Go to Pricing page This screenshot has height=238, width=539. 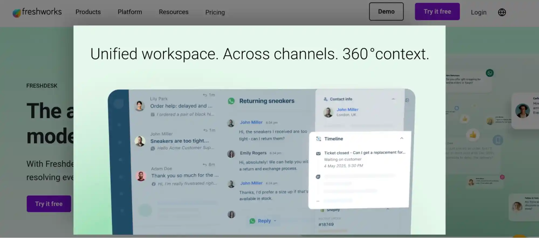pyautogui.click(x=215, y=12)
